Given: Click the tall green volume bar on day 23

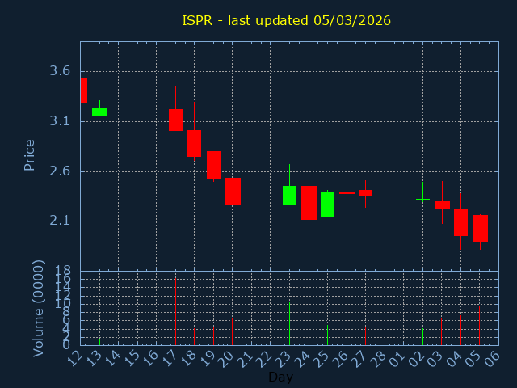Looking at the screenshot, I should pos(289,323).
